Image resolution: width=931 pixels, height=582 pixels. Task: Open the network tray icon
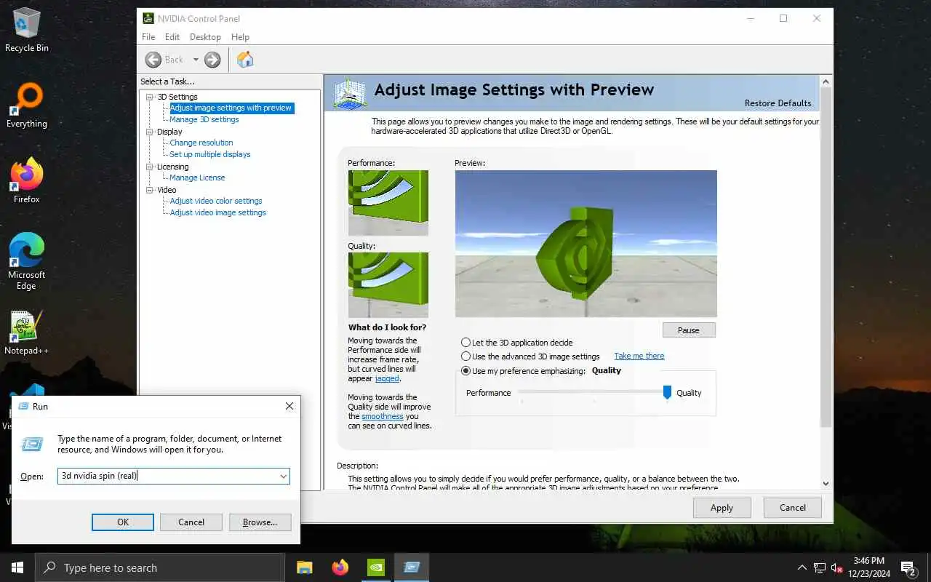[820, 567]
